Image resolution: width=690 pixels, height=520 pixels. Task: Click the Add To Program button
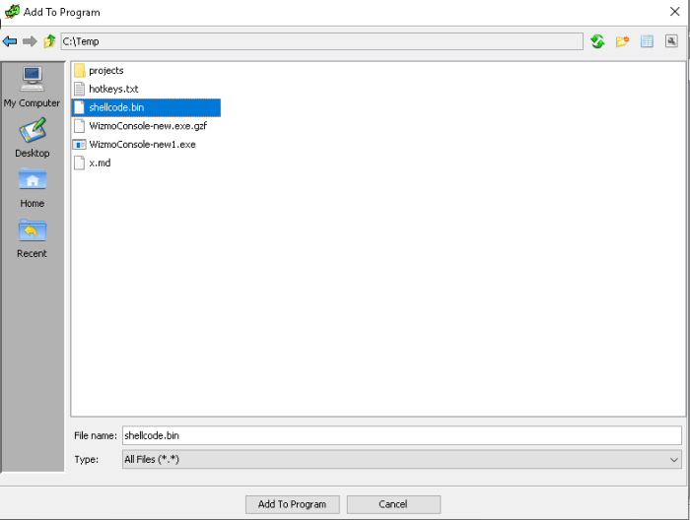[x=292, y=504]
